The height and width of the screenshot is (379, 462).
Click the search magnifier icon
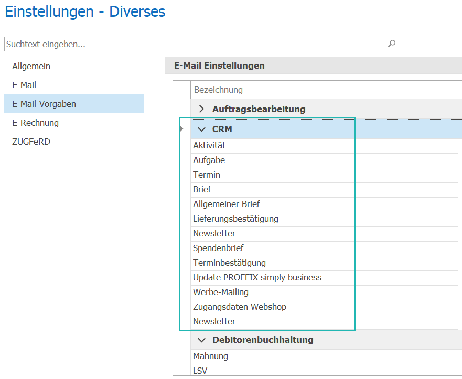(x=392, y=44)
